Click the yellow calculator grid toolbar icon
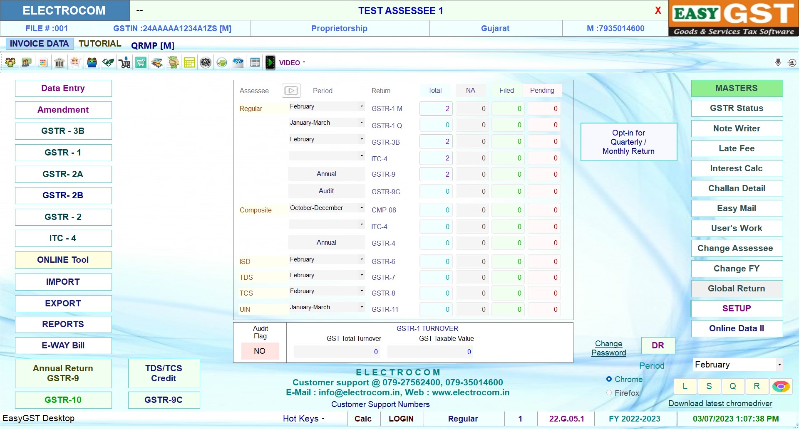 point(189,63)
